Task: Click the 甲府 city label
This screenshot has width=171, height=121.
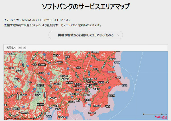Action: pyautogui.click(x=51, y=83)
